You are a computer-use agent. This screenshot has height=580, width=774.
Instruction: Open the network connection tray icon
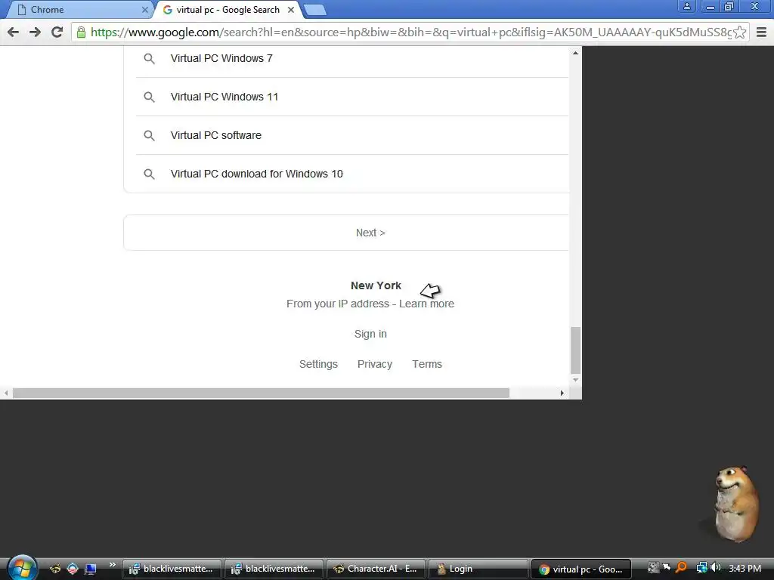click(x=701, y=568)
